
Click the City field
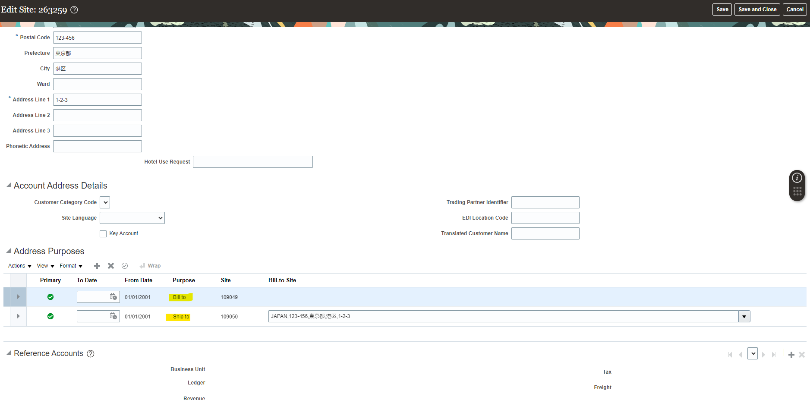pyautogui.click(x=98, y=69)
